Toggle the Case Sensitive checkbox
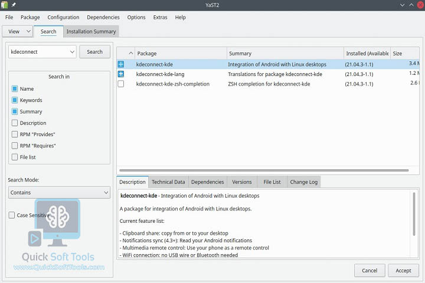The height and width of the screenshot is (283, 425). click(x=12, y=215)
